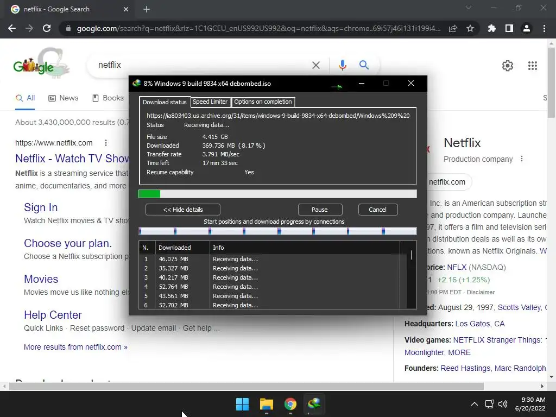Open options dots beside netflix.com URL
This screenshot has height=417, width=556.
click(x=106, y=143)
